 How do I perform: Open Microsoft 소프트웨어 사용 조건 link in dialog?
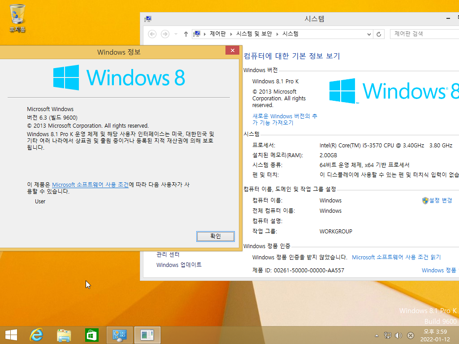[x=90, y=185]
